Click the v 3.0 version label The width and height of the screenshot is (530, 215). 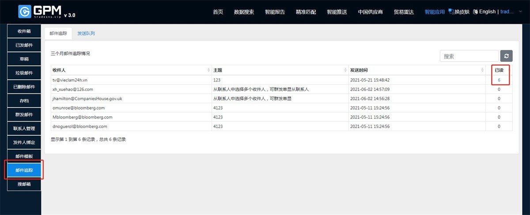pos(69,15)
